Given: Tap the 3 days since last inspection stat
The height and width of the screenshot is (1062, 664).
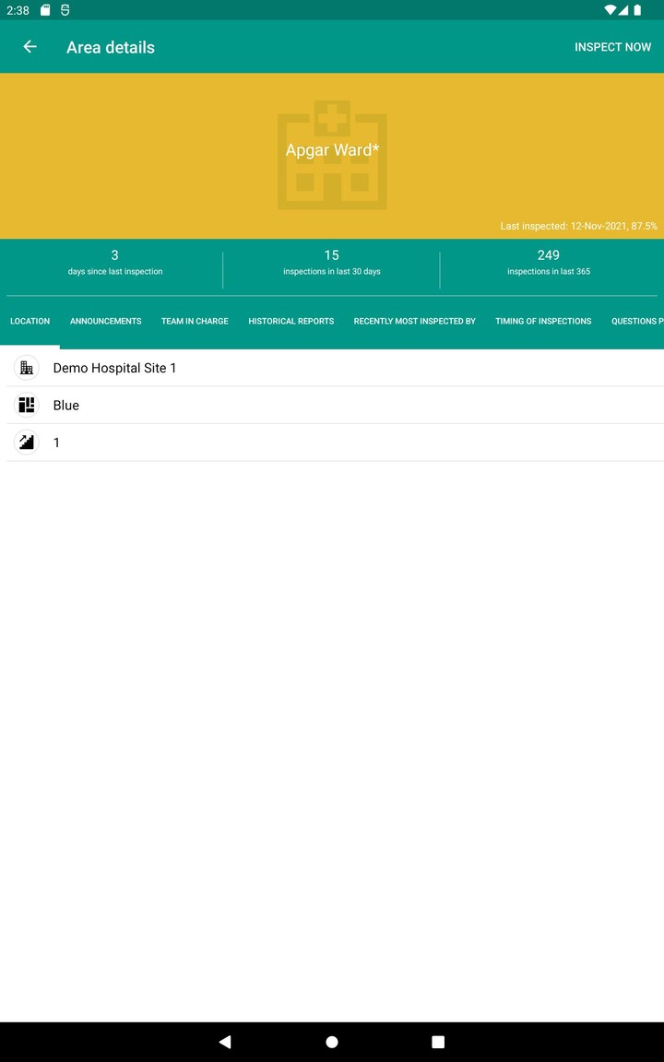Looking at the screenshot, I should [x=114, y=262].
